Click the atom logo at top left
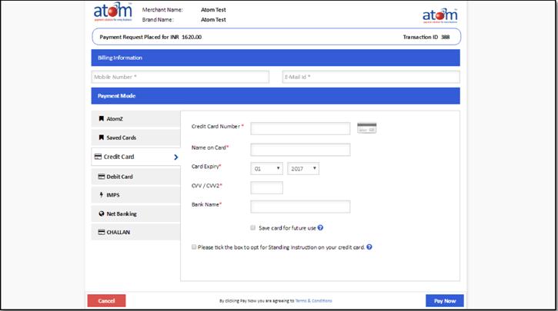The width and height of the screenshot is (558, 311). tap(113, 12)
